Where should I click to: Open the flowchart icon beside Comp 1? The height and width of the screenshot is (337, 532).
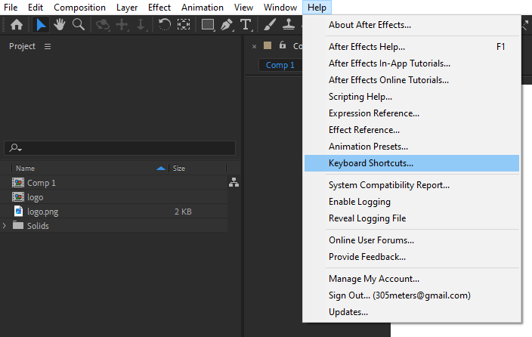pos(234,183)
